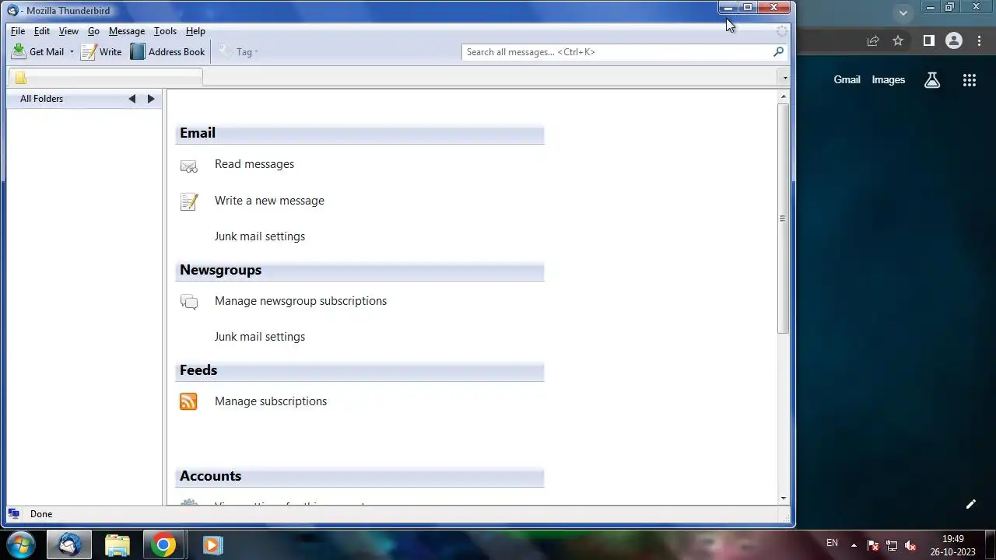This screenshot has width=996, height=560.
Task: Open Search Labs flask icon in Chrome
Action: click(x=932, y=80)
